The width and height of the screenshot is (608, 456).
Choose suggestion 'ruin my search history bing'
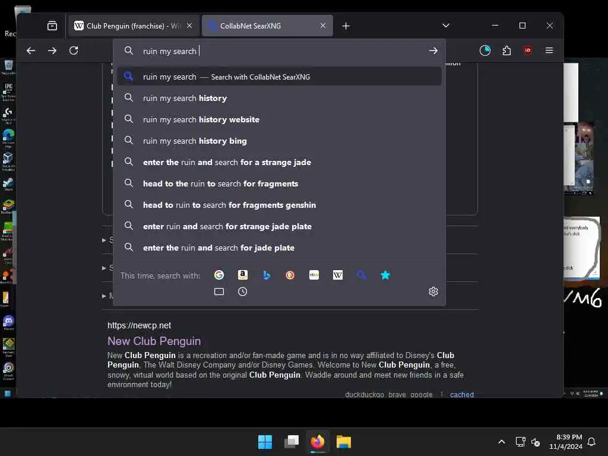pos(279,141)
